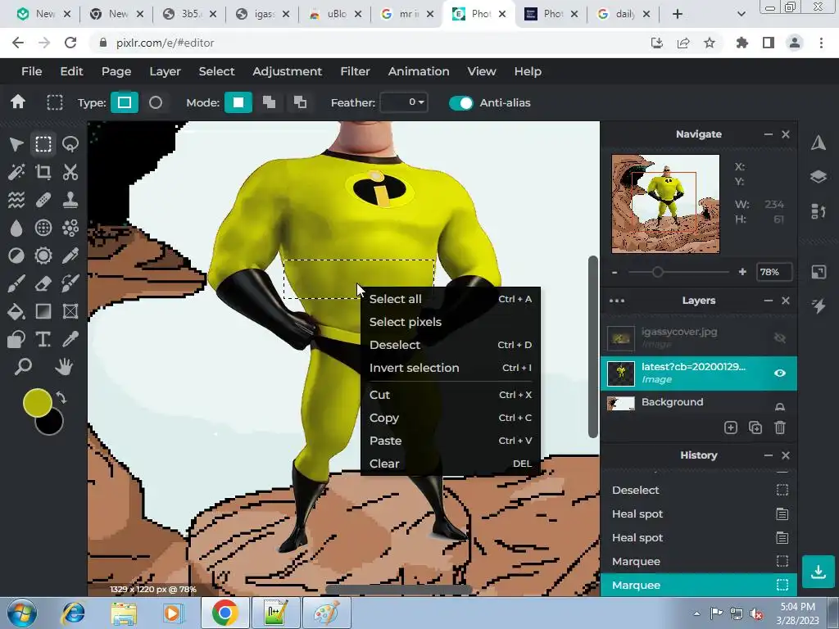Zoom in with the plus button

point(742,272)
